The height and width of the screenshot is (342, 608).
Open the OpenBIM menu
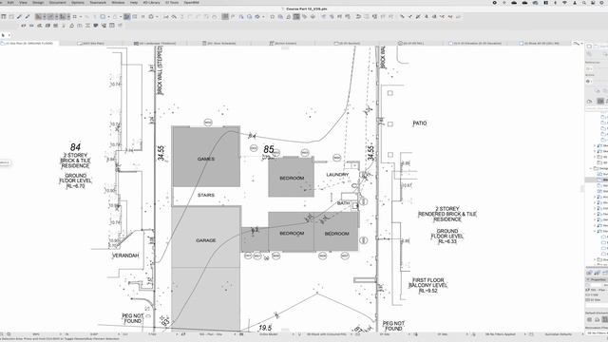click(x=191, y=2)
